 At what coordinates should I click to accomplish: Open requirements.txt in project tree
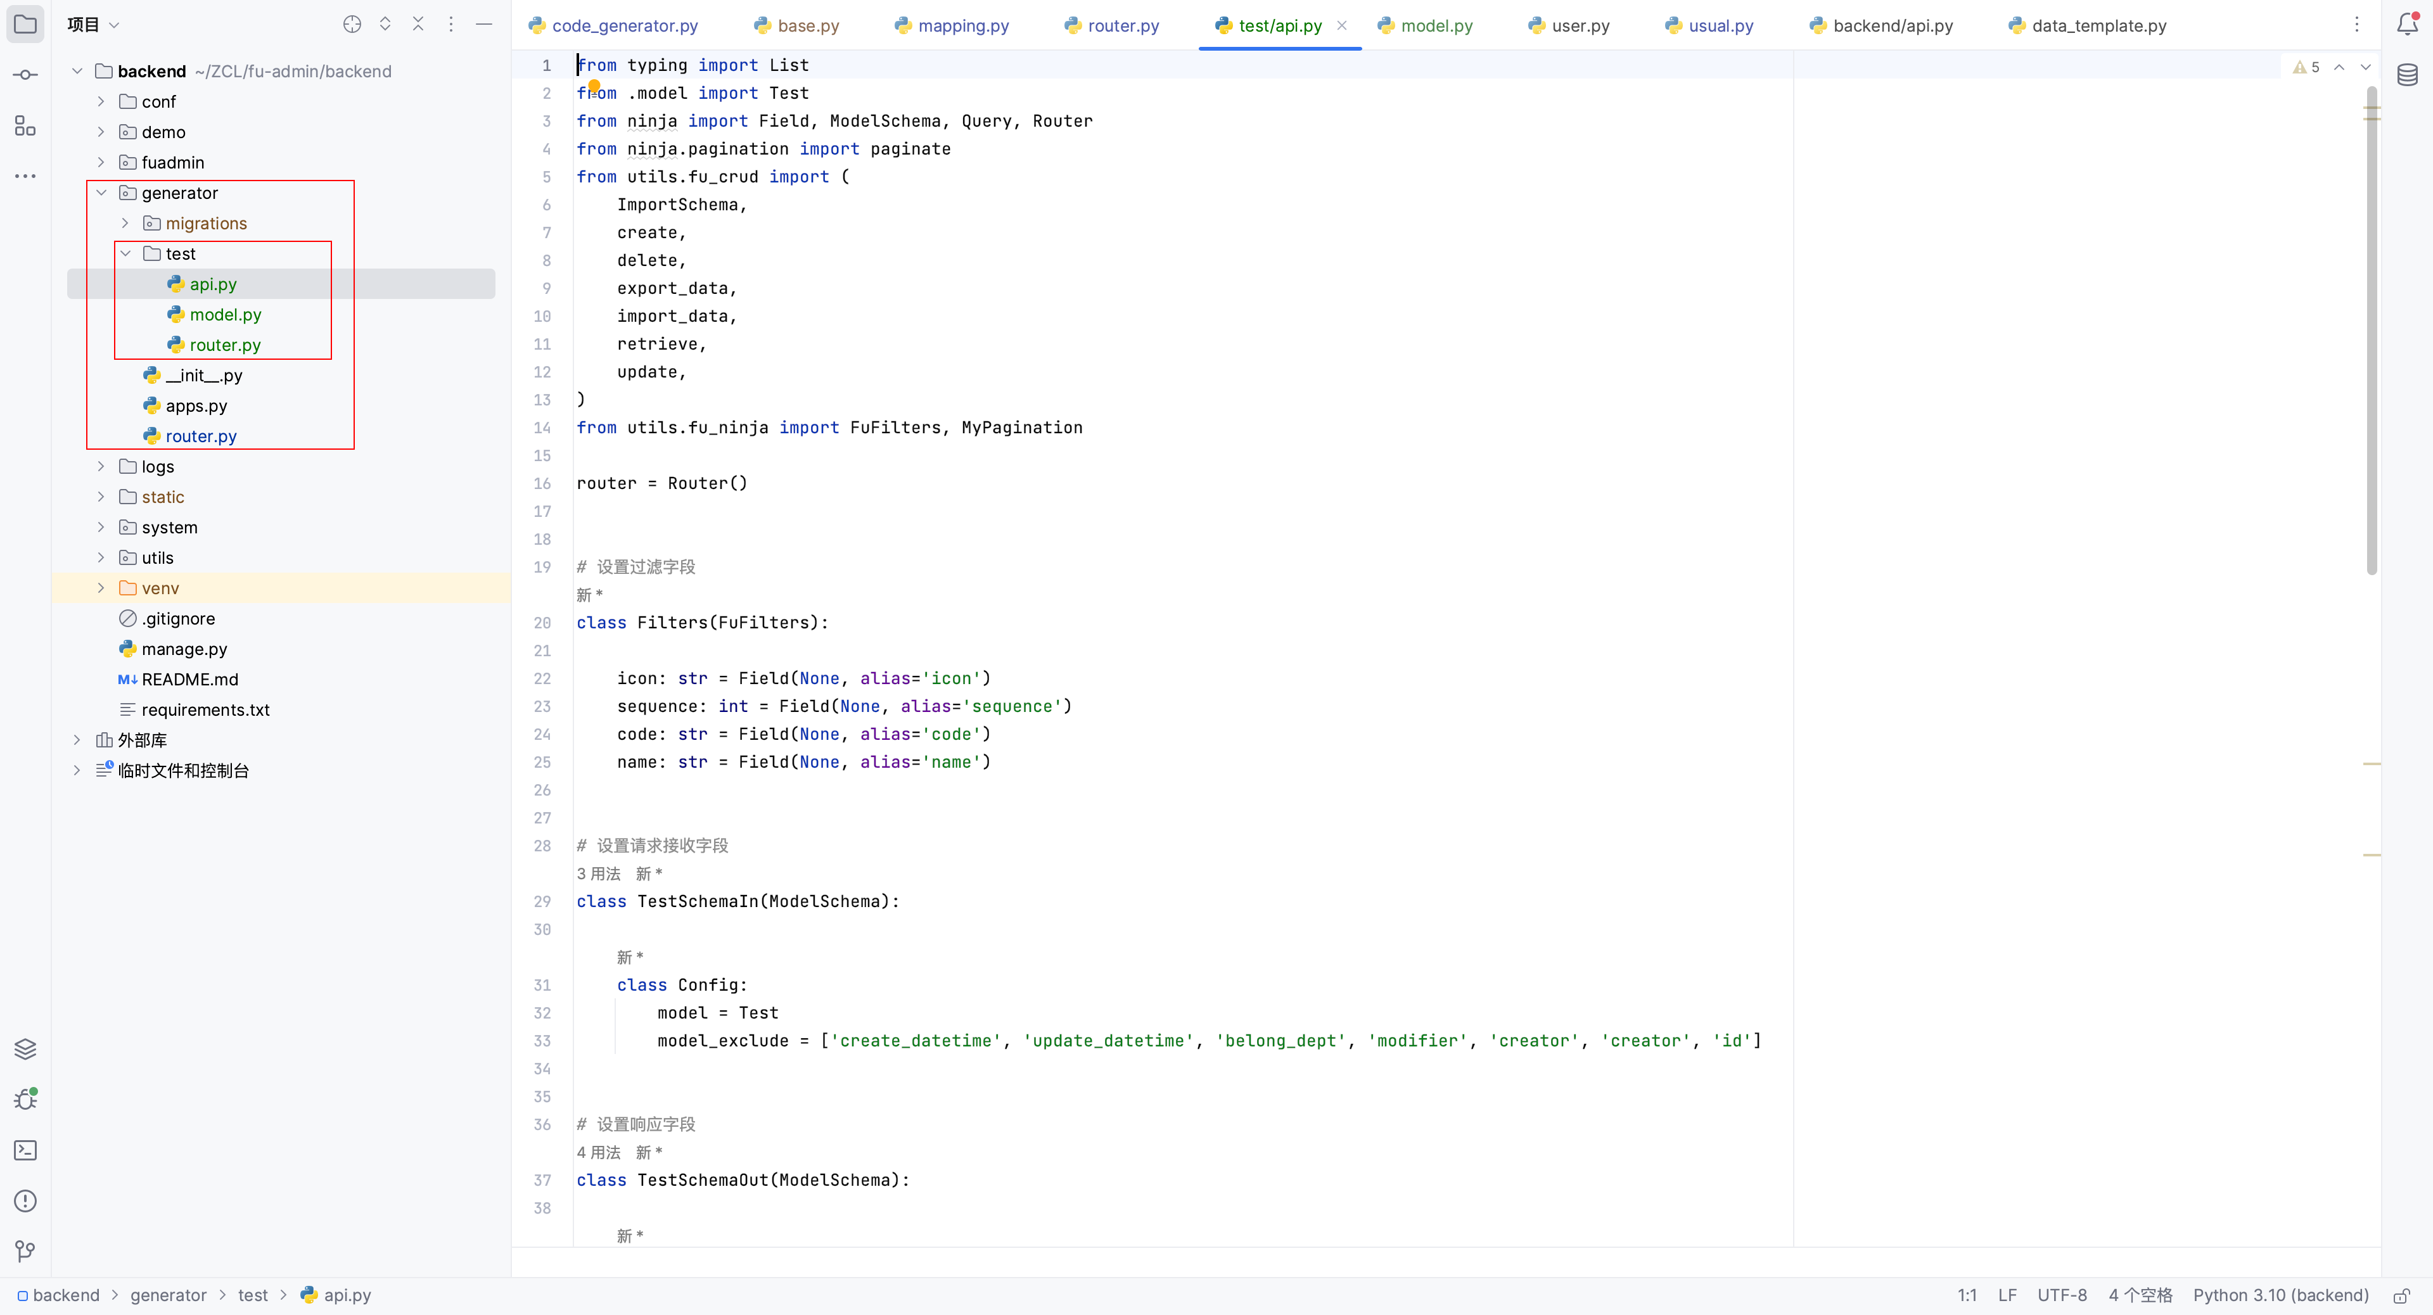click(x=205, y=710)
